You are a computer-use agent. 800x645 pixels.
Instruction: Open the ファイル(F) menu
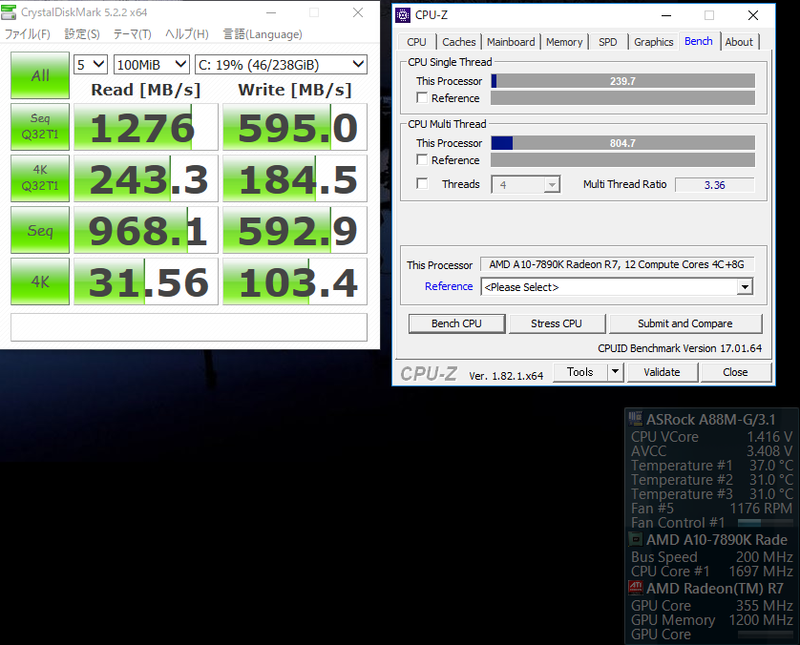(x=28, y=34)
